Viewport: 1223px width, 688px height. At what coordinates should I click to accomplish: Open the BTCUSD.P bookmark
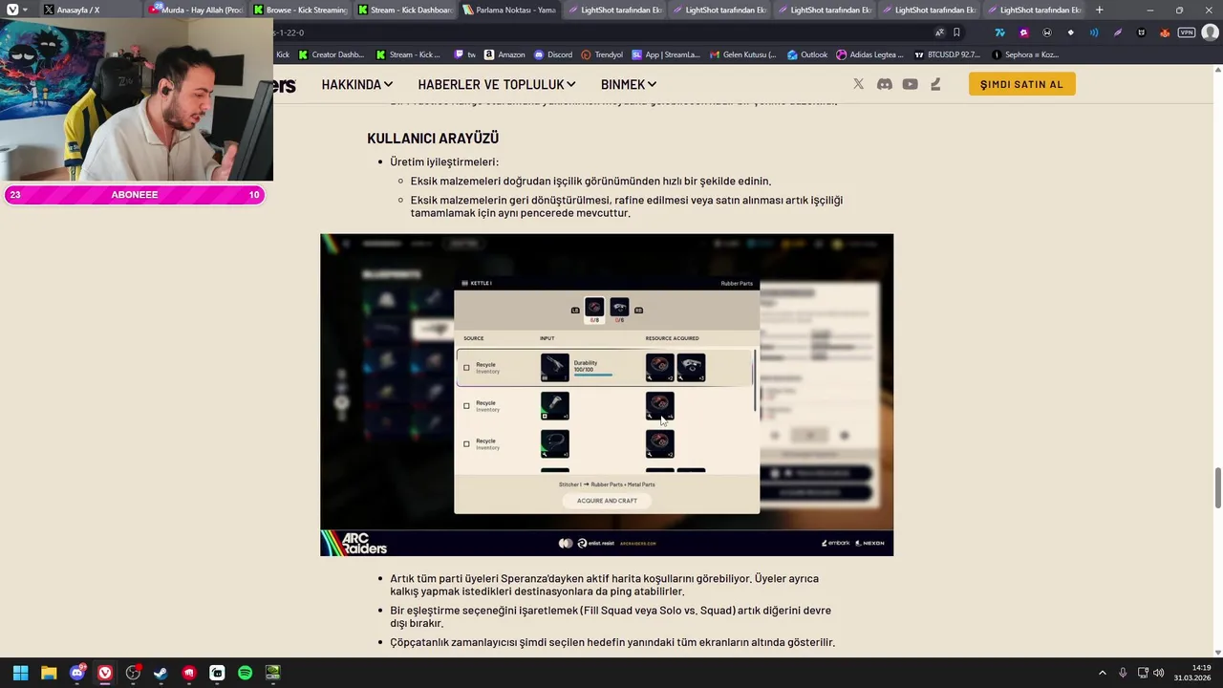tap(947, 54)
